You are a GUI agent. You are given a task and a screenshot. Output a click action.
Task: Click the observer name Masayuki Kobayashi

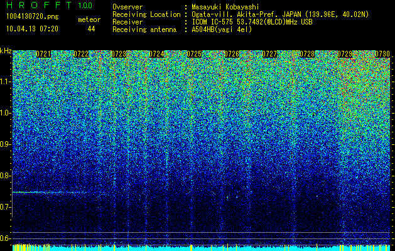(225, 7)
